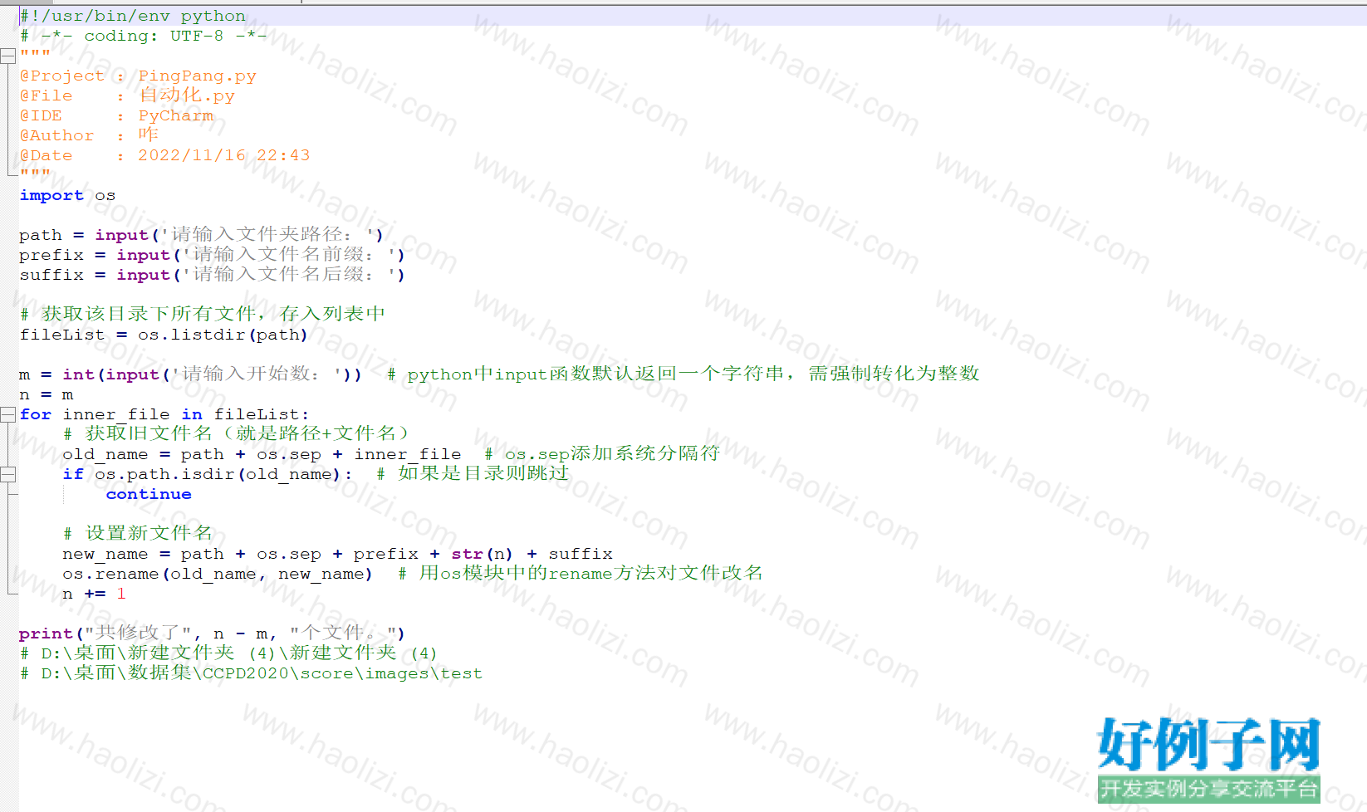The width and height of the screenshot is (1367, 812).
Task: Collapse the for loop fold marker
Action: coord(8,414)
